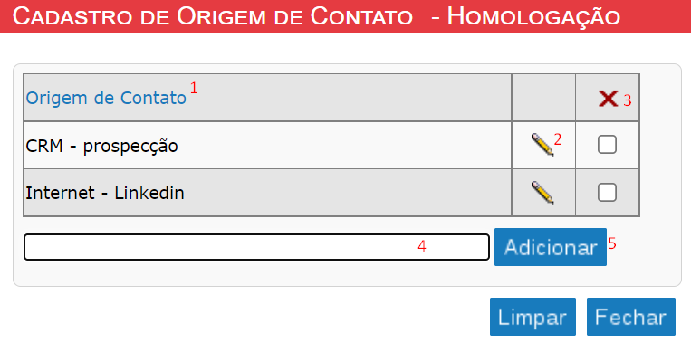Select the CRM - prospecção row text
This screenshot has width=691, height=343.
[101, 146]
